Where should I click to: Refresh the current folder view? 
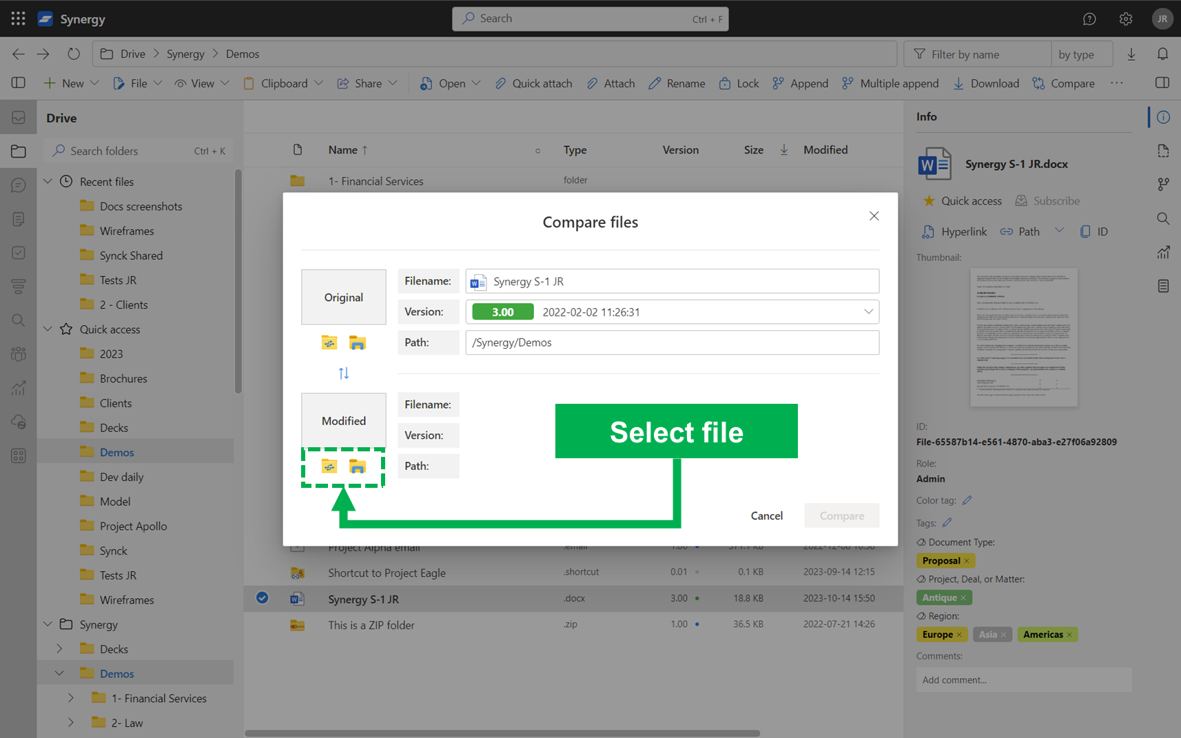pyautogui.click(x=74, y=54)
